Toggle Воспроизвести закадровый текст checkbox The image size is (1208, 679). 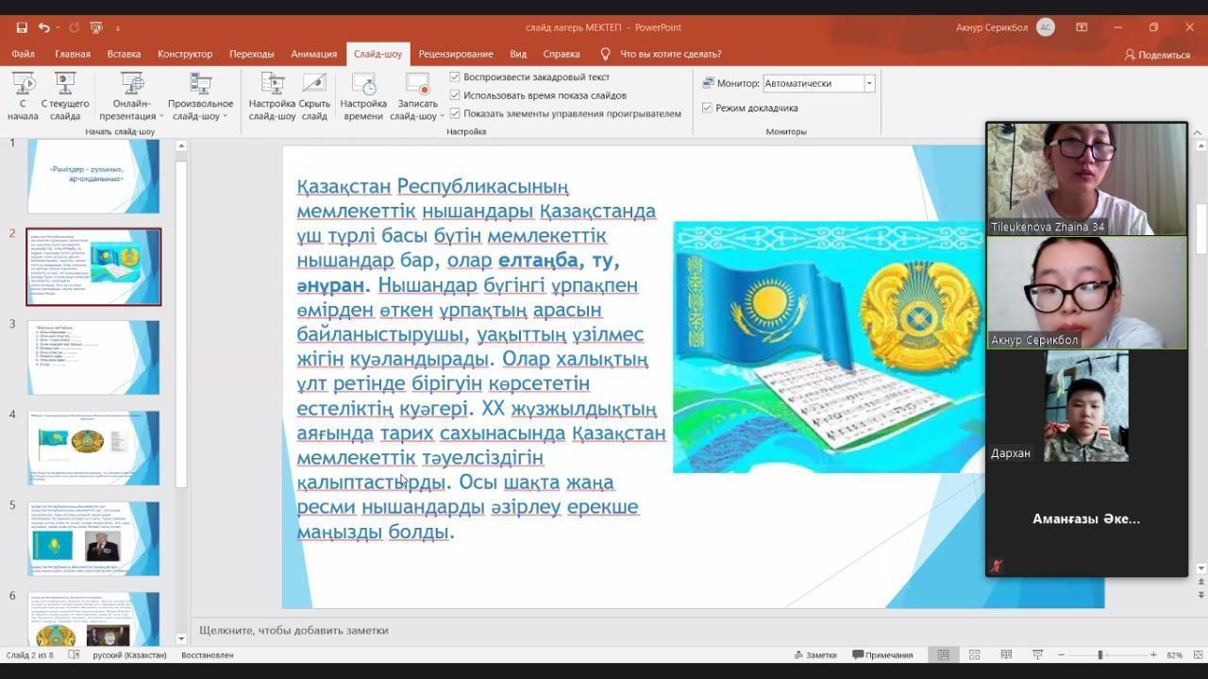455,76
